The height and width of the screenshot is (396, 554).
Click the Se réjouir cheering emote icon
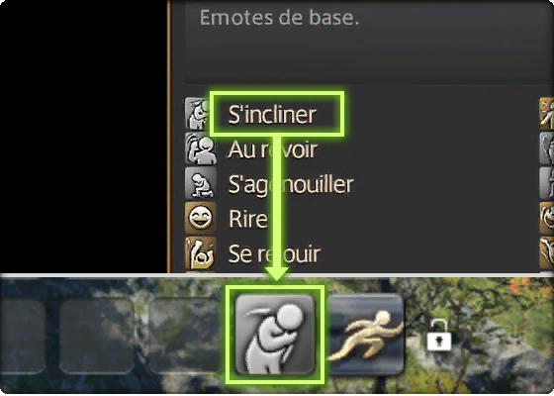(x=200, y=252)
